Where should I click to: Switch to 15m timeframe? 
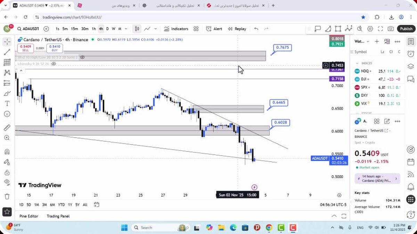coord(74,29)
